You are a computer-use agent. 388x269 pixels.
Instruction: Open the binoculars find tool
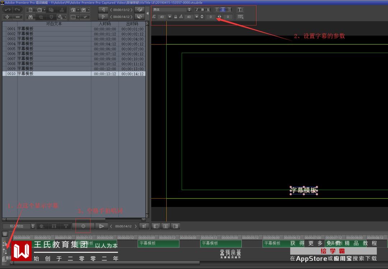[31, 17]
